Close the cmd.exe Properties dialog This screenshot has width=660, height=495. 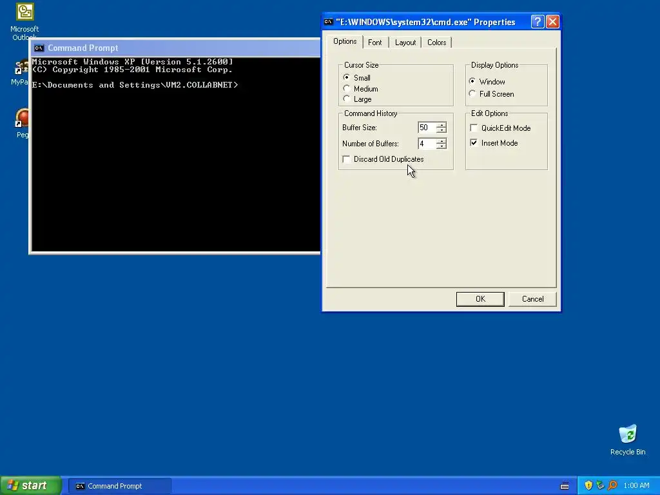tap(552, 22)
